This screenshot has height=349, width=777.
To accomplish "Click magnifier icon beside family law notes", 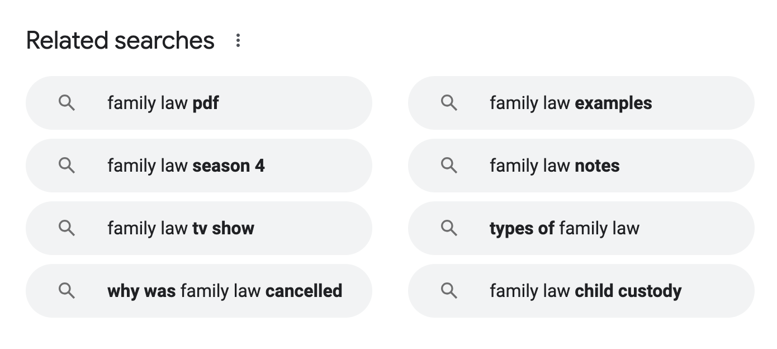I will click(x=449, y=166).
